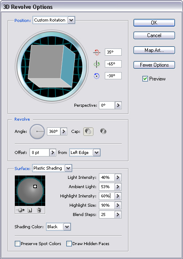Viewport: 183px width, 259px height.
Task: Select the hollow cap appearance icon
Action: (103, 132)
